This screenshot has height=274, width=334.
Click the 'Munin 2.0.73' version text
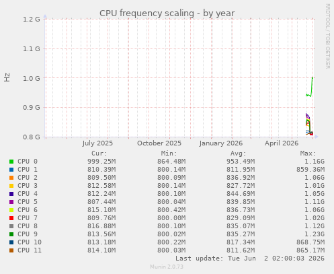pos(167,267)
